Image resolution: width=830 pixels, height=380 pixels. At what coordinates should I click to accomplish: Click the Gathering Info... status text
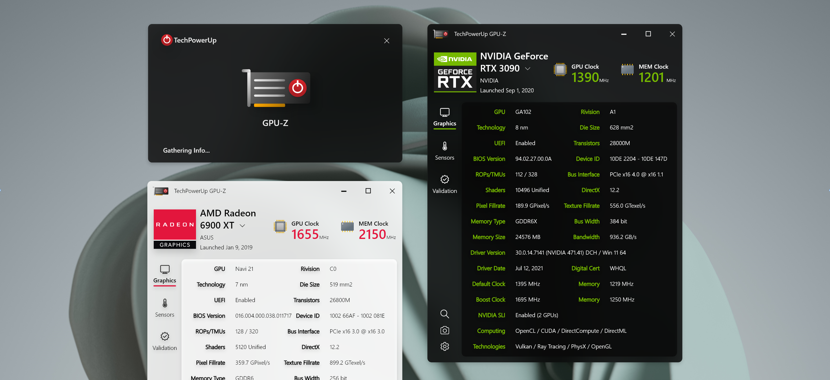pos(186,150)
